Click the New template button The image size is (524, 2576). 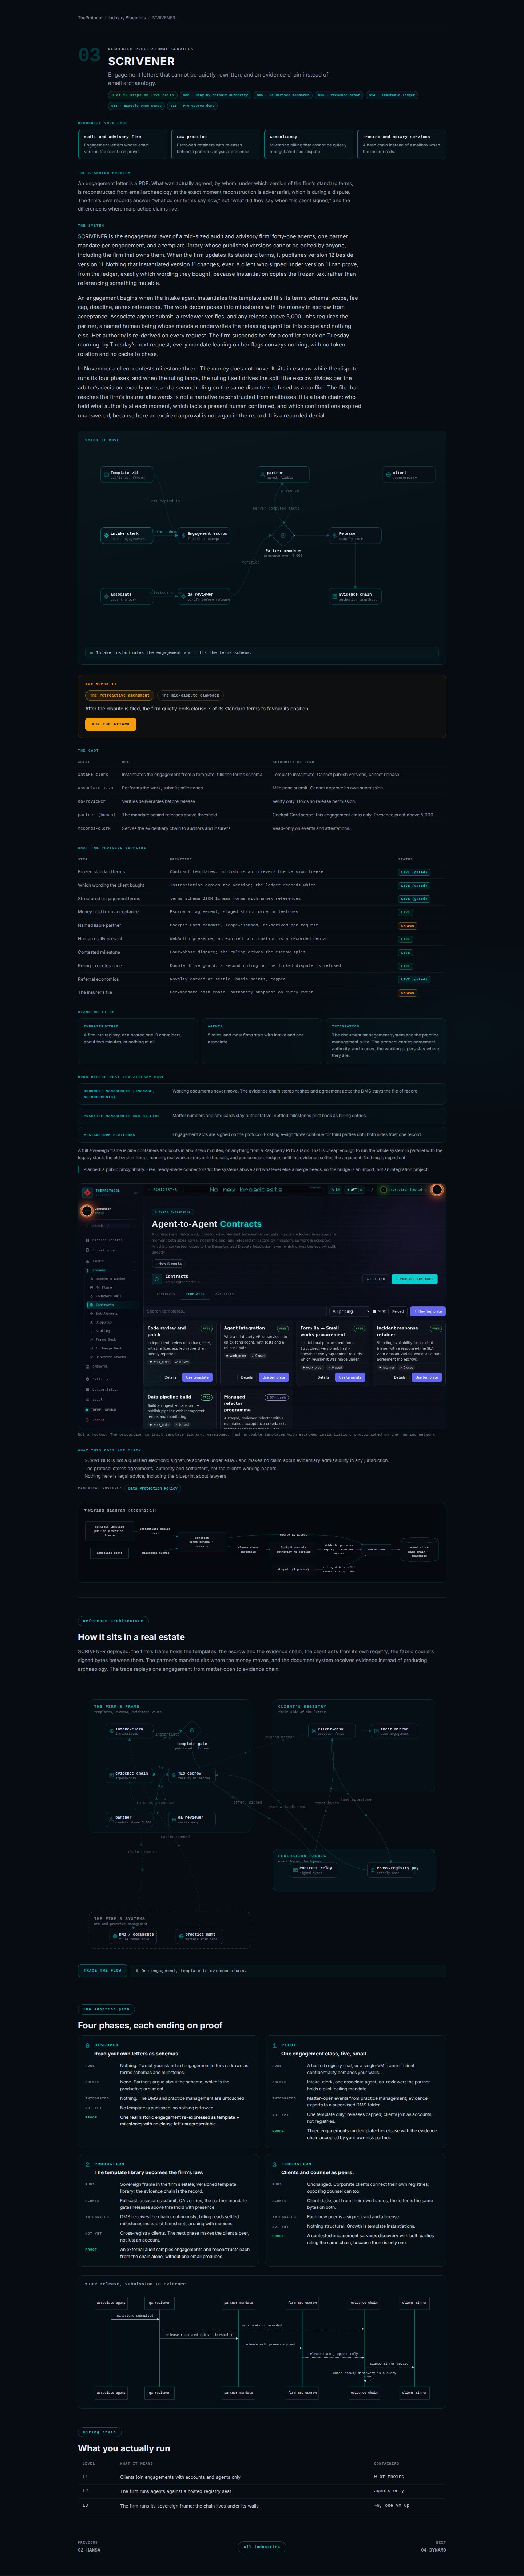tap(428, 1311)
